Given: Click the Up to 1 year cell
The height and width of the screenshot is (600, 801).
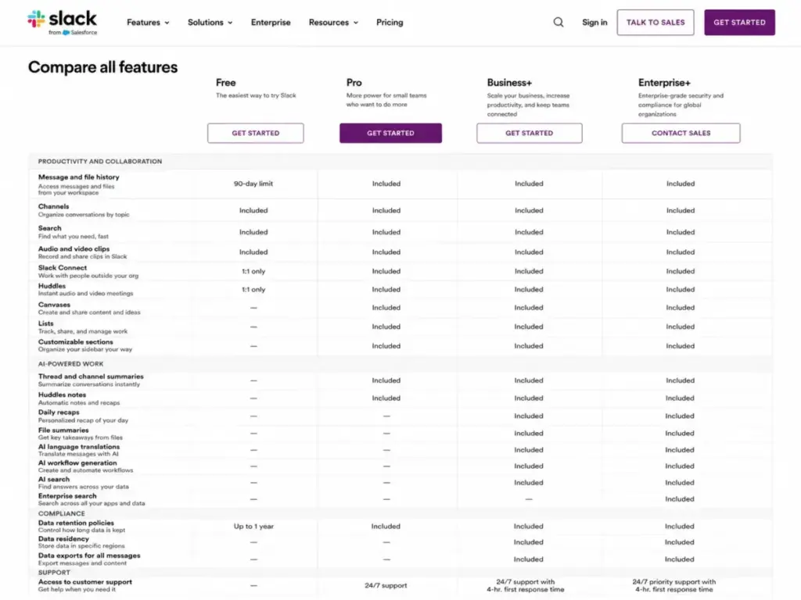Looking at the screenshot, I should [253, 527].
